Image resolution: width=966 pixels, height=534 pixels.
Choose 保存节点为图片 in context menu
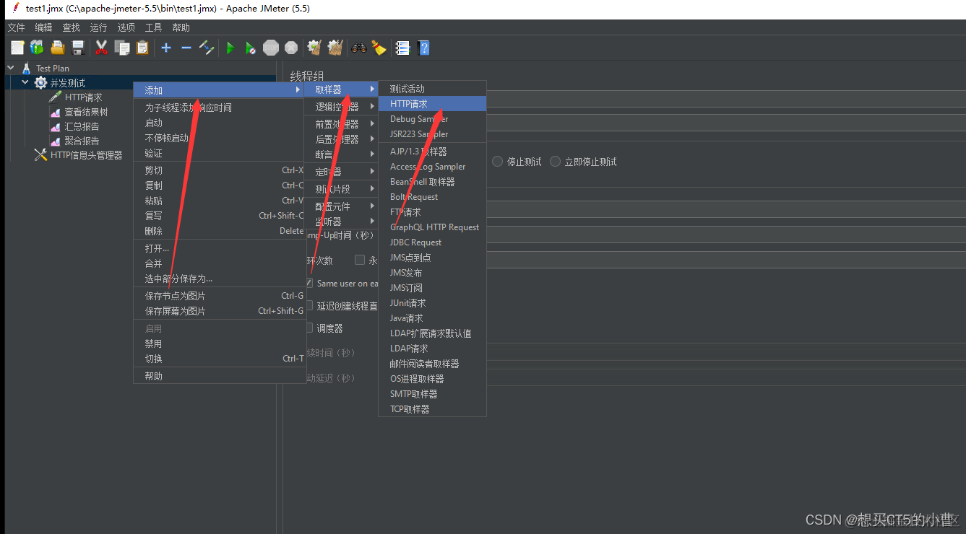point(220,296)
